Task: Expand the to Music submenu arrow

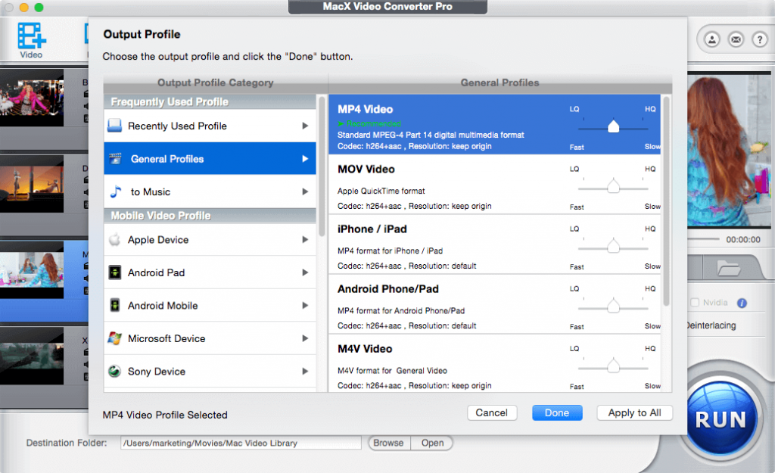Action: click(305, 191)
